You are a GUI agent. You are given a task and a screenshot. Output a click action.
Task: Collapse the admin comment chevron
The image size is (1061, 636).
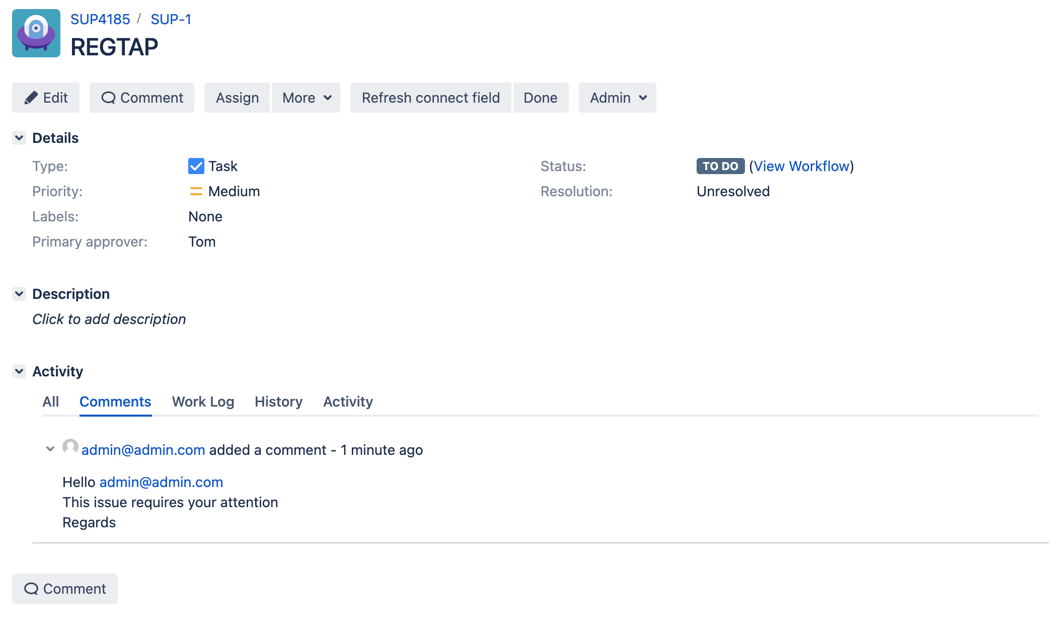tap(50, 449)
